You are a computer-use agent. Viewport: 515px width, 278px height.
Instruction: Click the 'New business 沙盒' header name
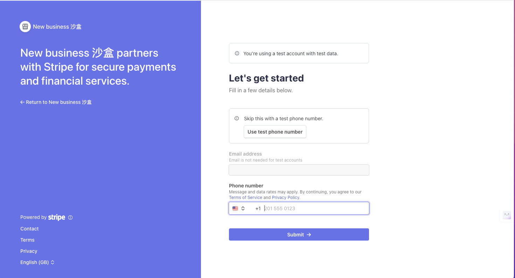[57, 27]
